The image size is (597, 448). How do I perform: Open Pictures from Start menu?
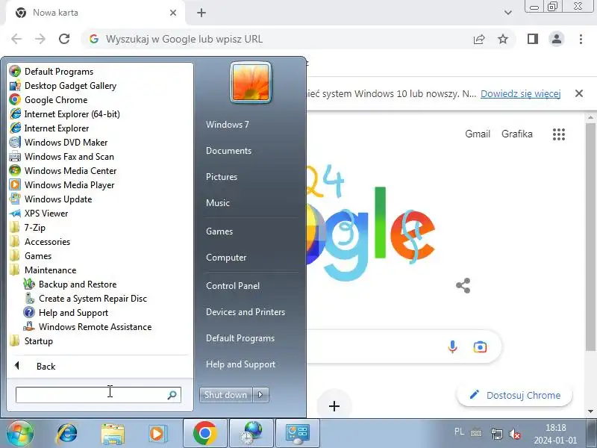coord(222,177)
